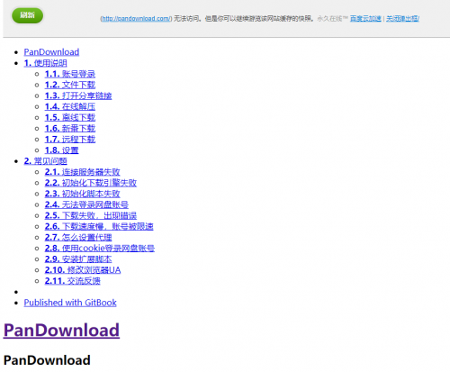Open section 2.7. 怎么设置代理
450x372 pixels.
(78, 238)
